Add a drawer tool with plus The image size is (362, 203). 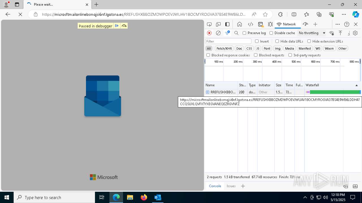(x=243, y=186)
